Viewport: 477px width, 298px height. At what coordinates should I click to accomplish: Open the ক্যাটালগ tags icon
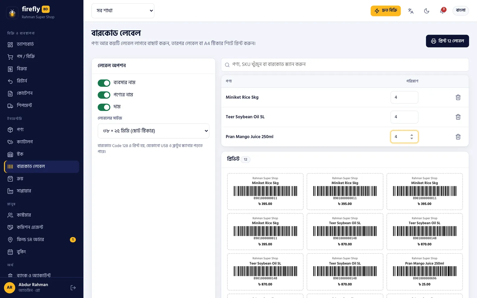[10, 142]
